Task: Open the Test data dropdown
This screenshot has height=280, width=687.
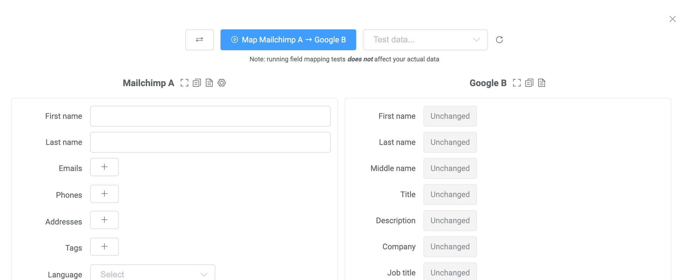Action: (425, 40)
